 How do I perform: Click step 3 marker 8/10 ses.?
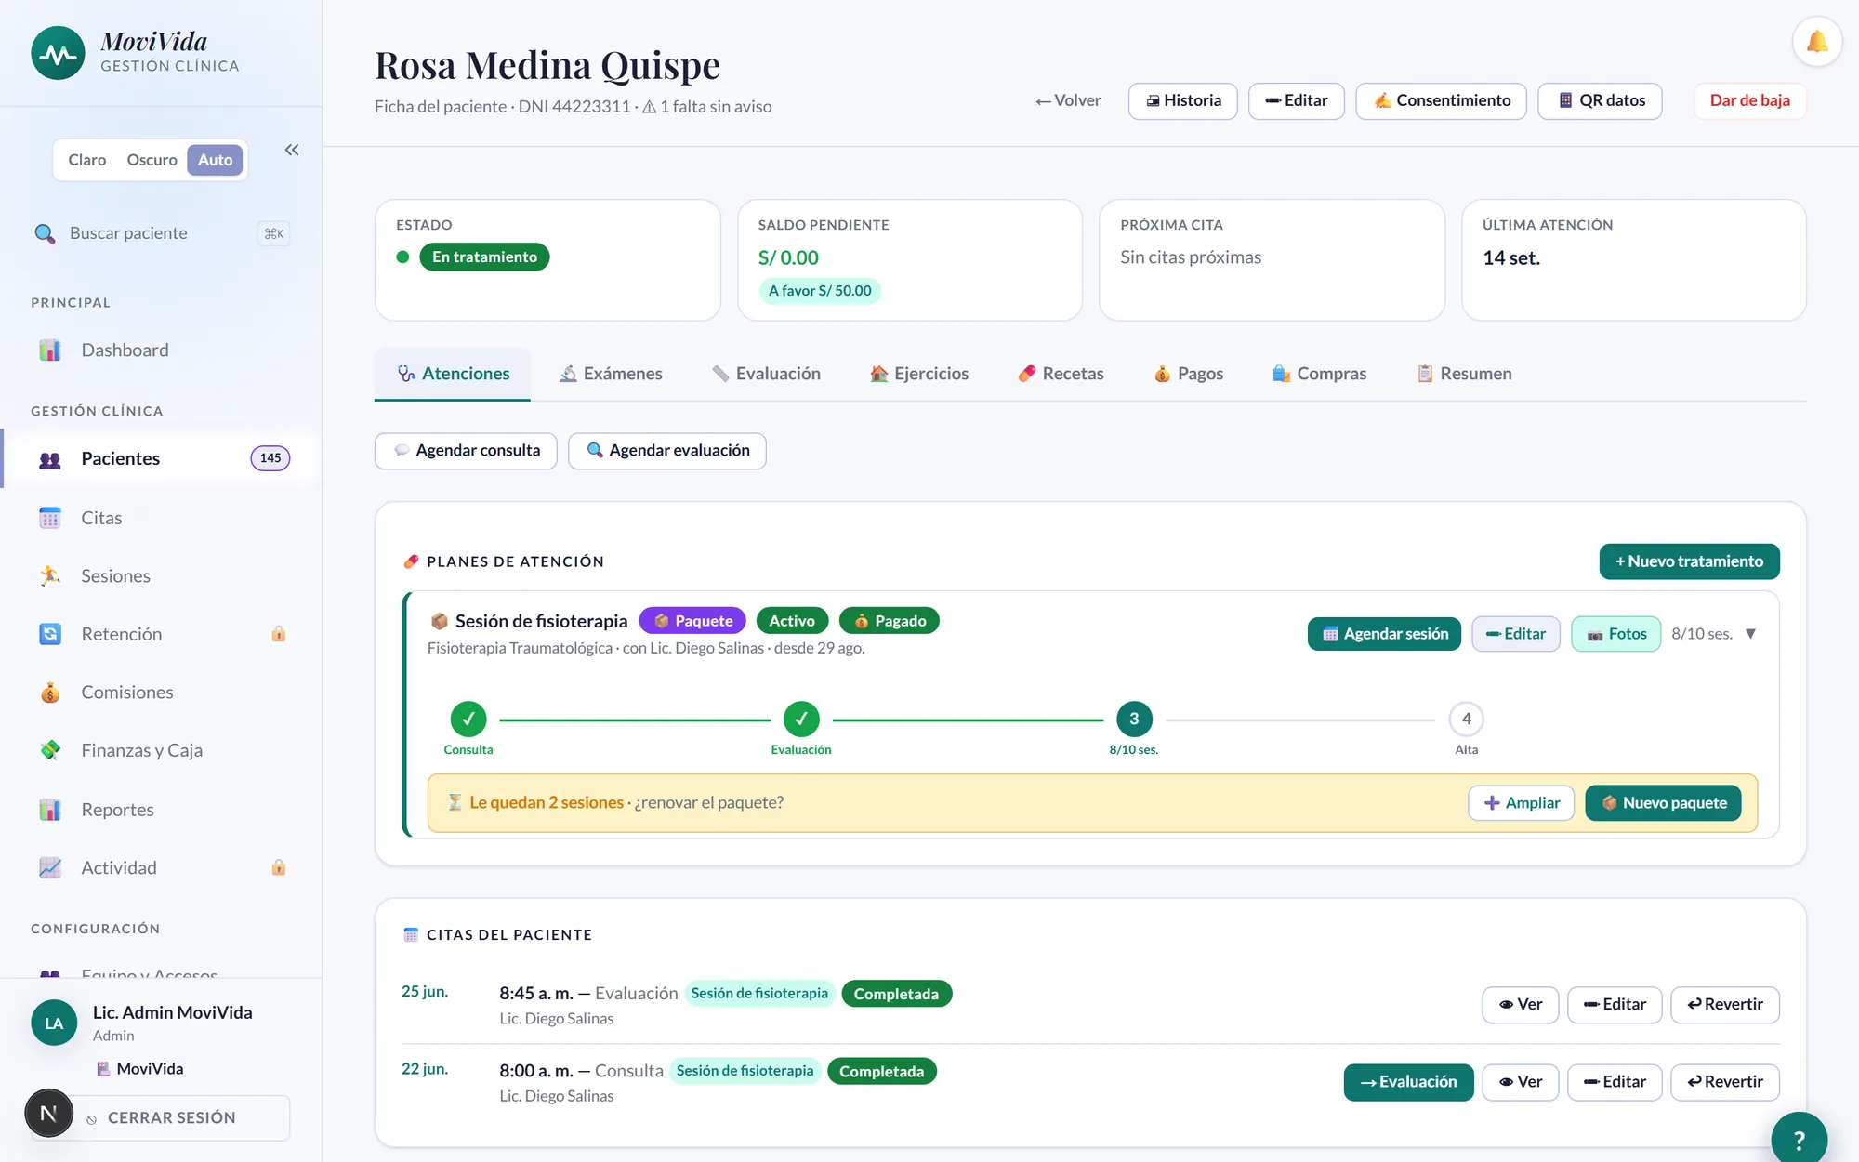[1134, 719]
